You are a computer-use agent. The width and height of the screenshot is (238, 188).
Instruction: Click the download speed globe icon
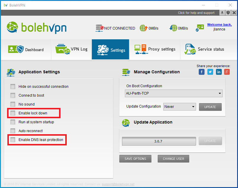[x=173, y=28]
